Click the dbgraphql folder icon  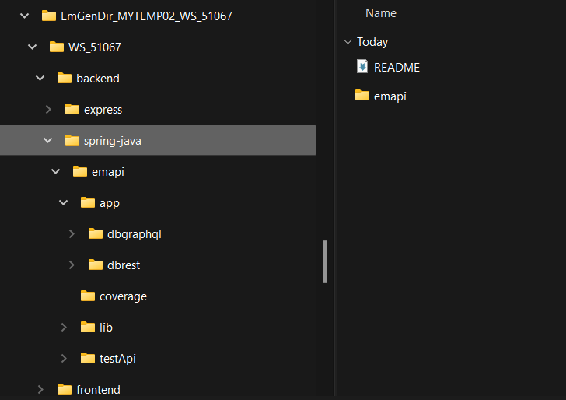[x=96, y=233]
